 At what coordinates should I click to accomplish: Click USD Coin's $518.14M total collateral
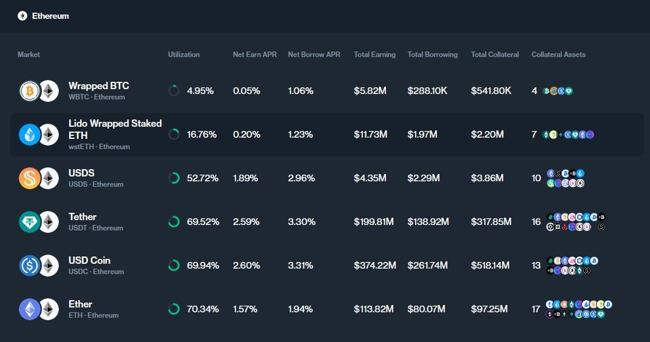pos(491,266)
